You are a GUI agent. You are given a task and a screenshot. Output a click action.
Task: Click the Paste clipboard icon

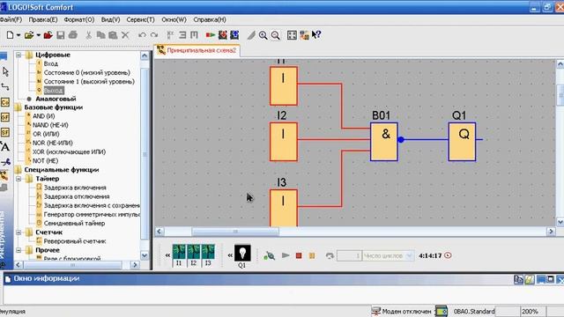pos(113,35)
